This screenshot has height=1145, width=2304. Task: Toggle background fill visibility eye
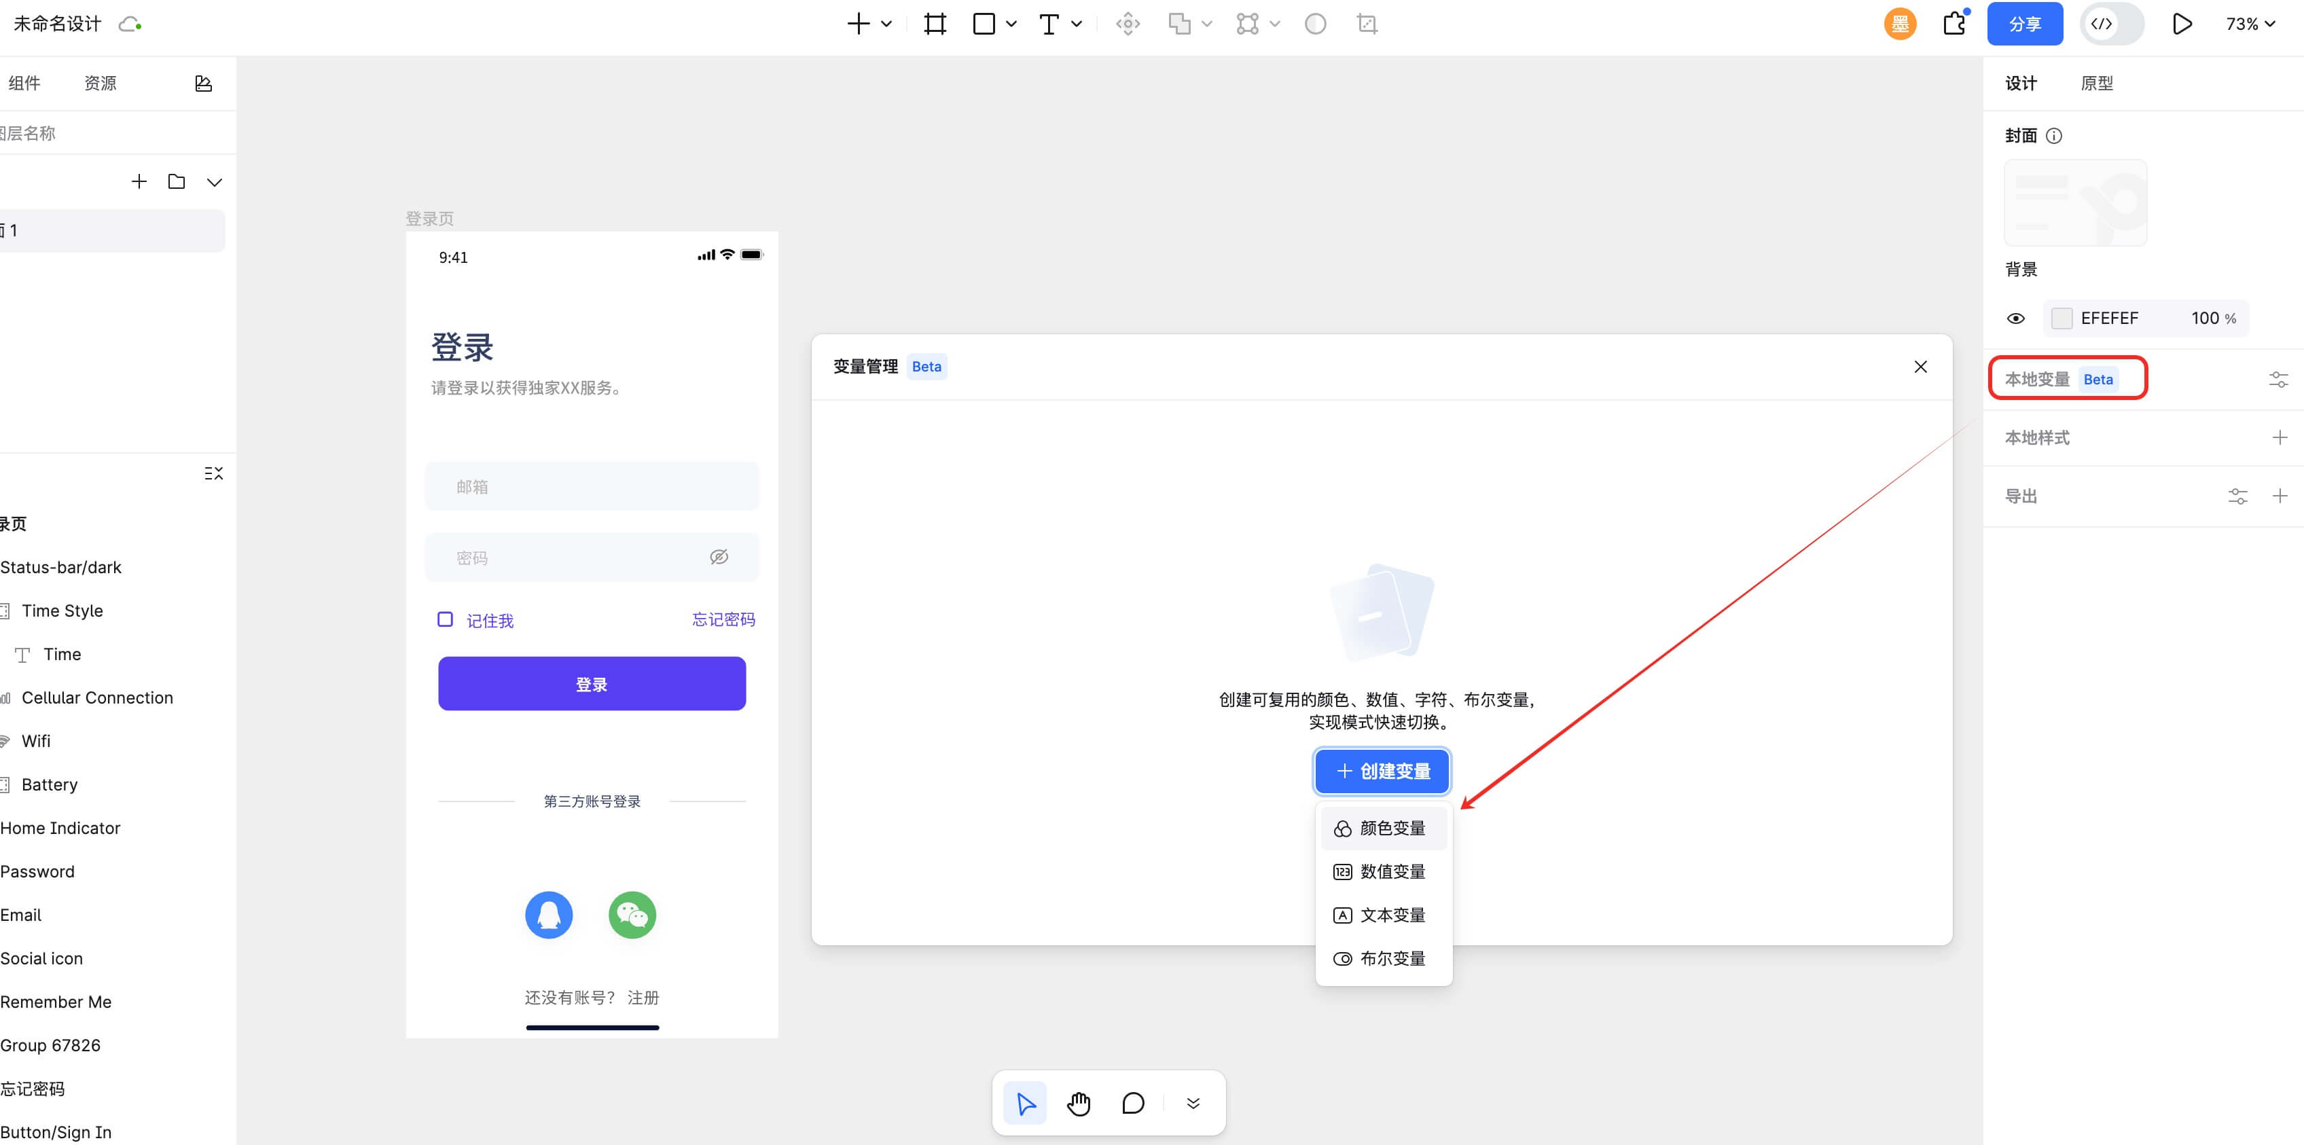[2016, 319]
